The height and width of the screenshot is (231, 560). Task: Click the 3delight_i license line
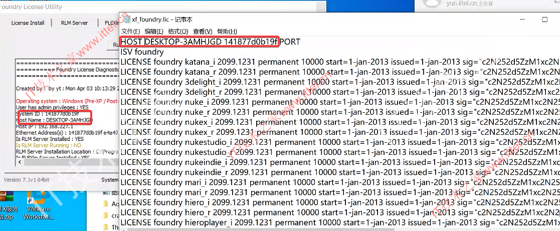tap(340, 82)
